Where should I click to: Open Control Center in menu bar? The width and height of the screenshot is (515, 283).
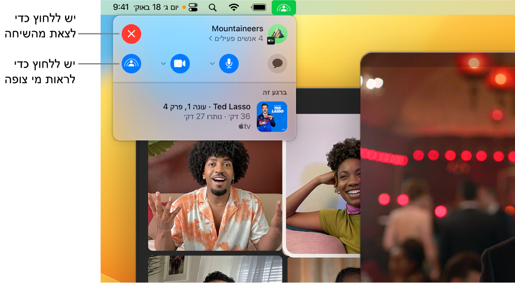194,8
